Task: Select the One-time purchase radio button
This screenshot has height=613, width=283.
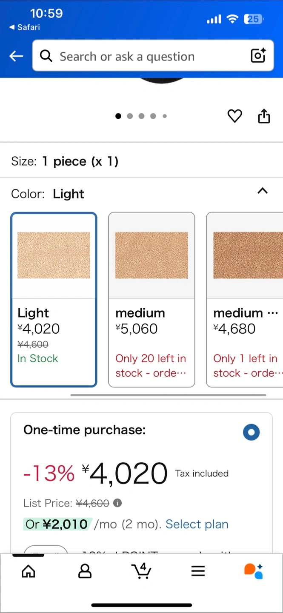Action: point(251,432)
